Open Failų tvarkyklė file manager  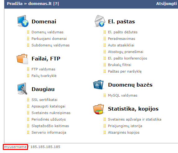pyautogui.click(x=44, y=76)
